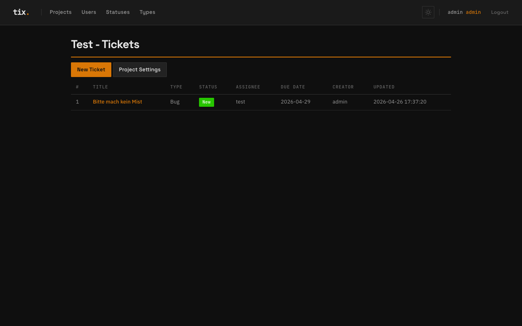Image resolution: width=522 pixels, height=326 pixels.
Task: Toggle the light/dark theme sun icon
Action: point(428,12)
